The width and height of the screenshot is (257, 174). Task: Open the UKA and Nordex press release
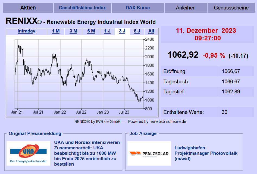[x=87, y=153]
